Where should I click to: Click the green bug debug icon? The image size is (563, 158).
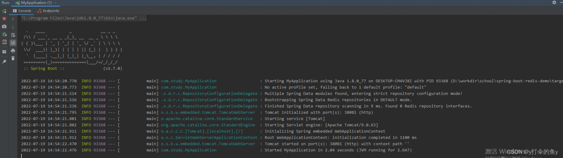click(4, 34)
